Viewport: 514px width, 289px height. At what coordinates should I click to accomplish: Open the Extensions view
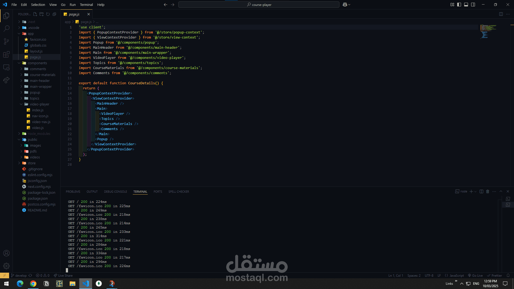click(x=6, y=54)
